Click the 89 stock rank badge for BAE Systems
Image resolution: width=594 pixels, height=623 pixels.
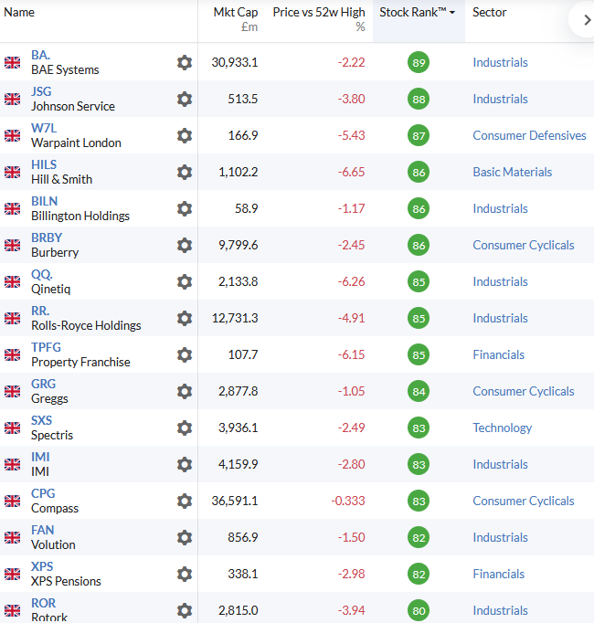[x=419, y=63]
